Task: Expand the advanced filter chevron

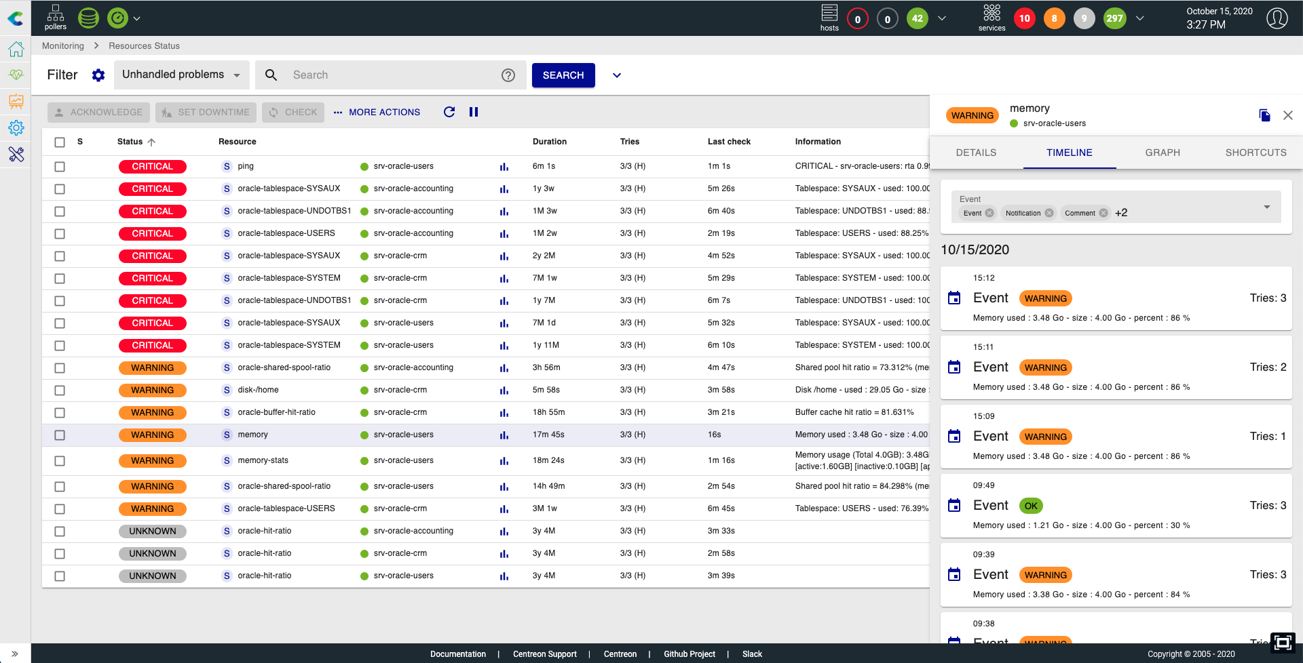Action: 617,75
